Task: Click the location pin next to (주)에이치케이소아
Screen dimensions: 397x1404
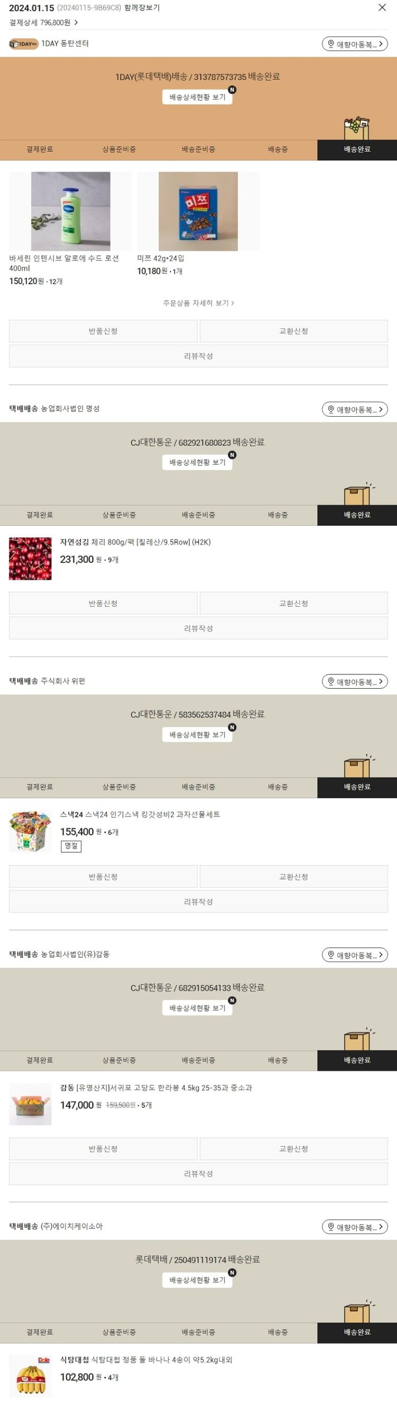Action: (x=330, y=1226)
